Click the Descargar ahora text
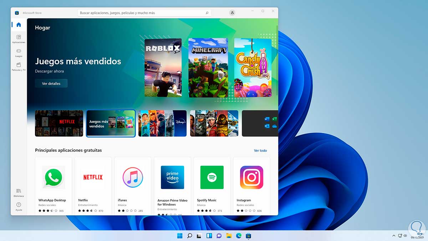This screenshot has width=428, height=241. pyautogui.click(x=50, y=71)
